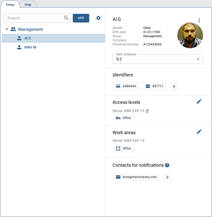Viewport: 212px width, 217px height.
Task: Select the car plate identifier A4864AA
Action: tap(126, 86)
